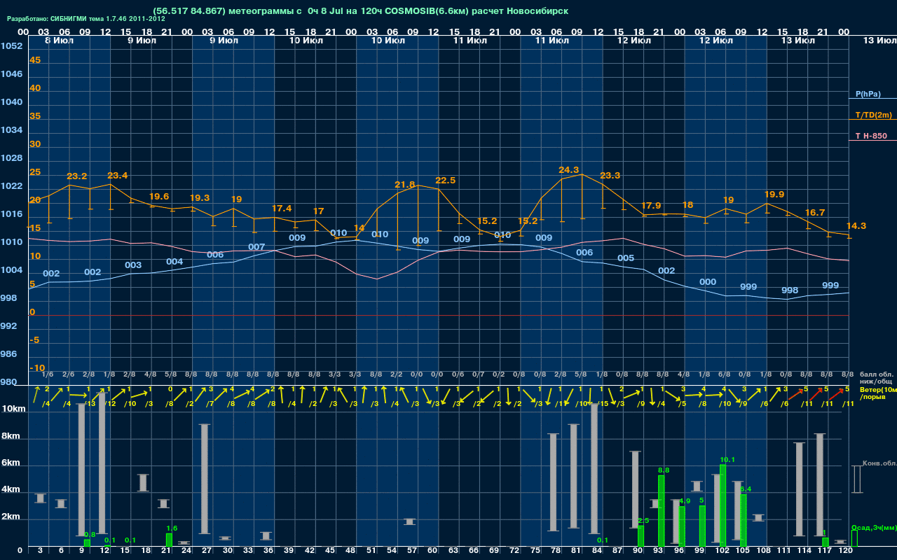897x560 pixels.
Task: Click the 'Конв.обл.' legend label
Action: point(879,463)
